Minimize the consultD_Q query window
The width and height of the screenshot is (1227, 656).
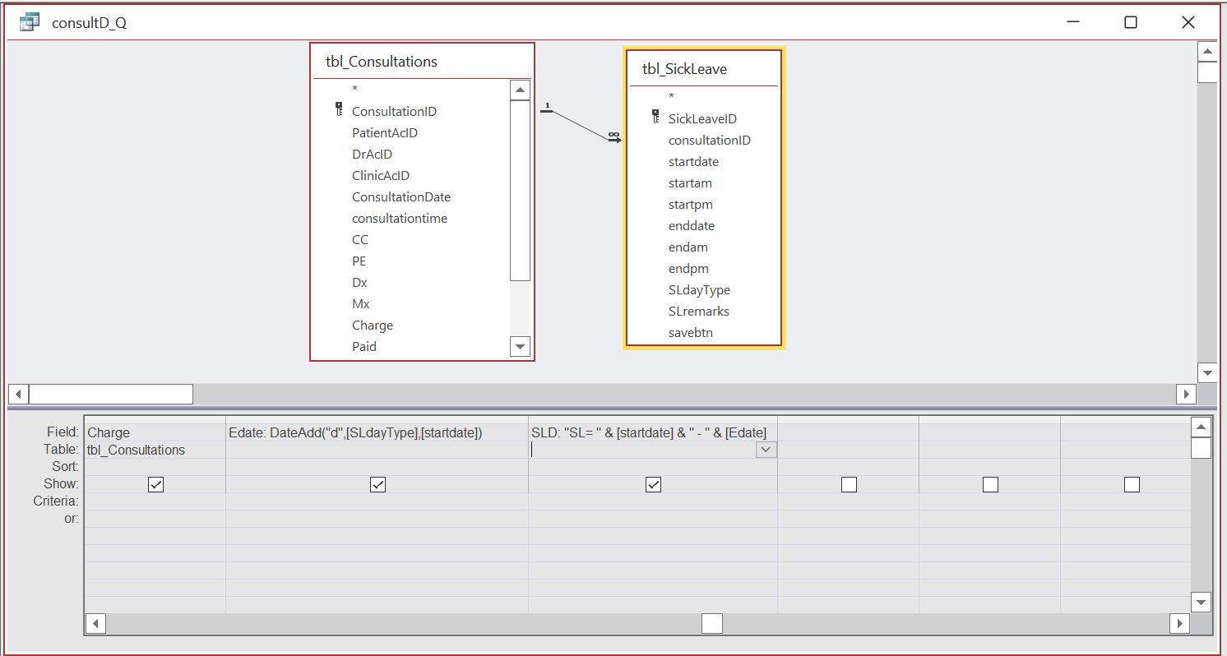(x=1072, y=22)
